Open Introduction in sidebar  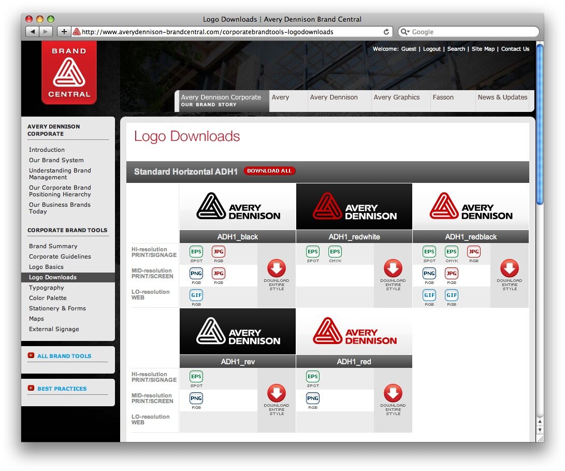coord(47,150)
